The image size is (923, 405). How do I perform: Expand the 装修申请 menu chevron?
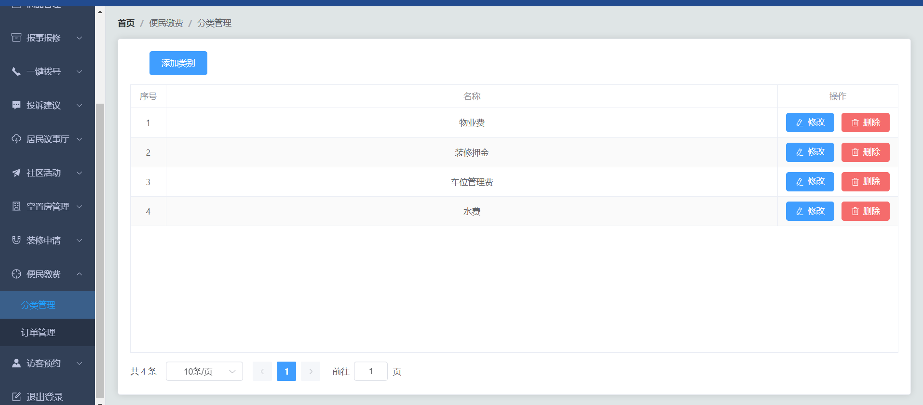click(x=80, y=240)
